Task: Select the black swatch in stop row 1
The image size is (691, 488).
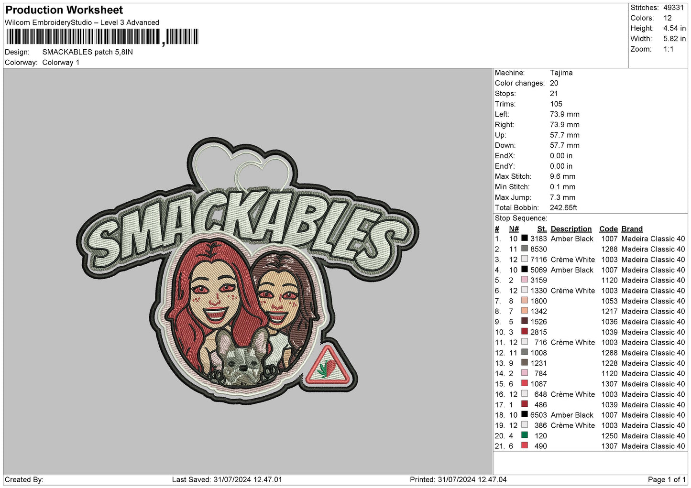Action: click(x=525, y=239)
